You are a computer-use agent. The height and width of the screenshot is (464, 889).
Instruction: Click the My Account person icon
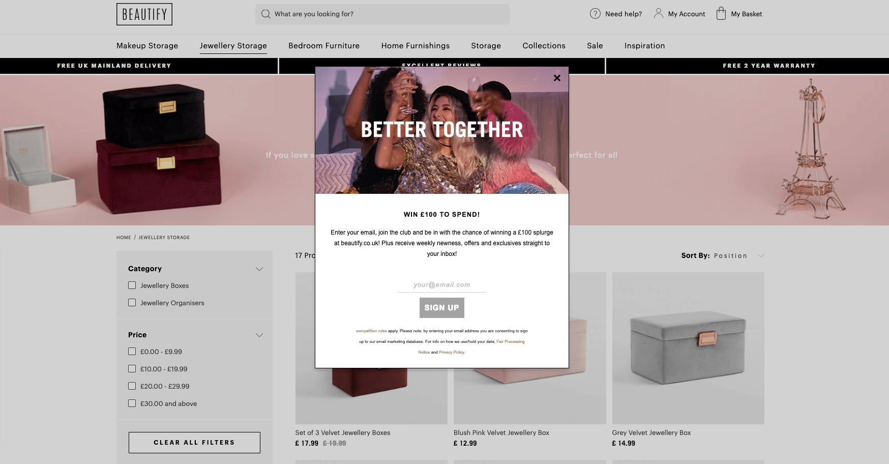coord(658,13)
